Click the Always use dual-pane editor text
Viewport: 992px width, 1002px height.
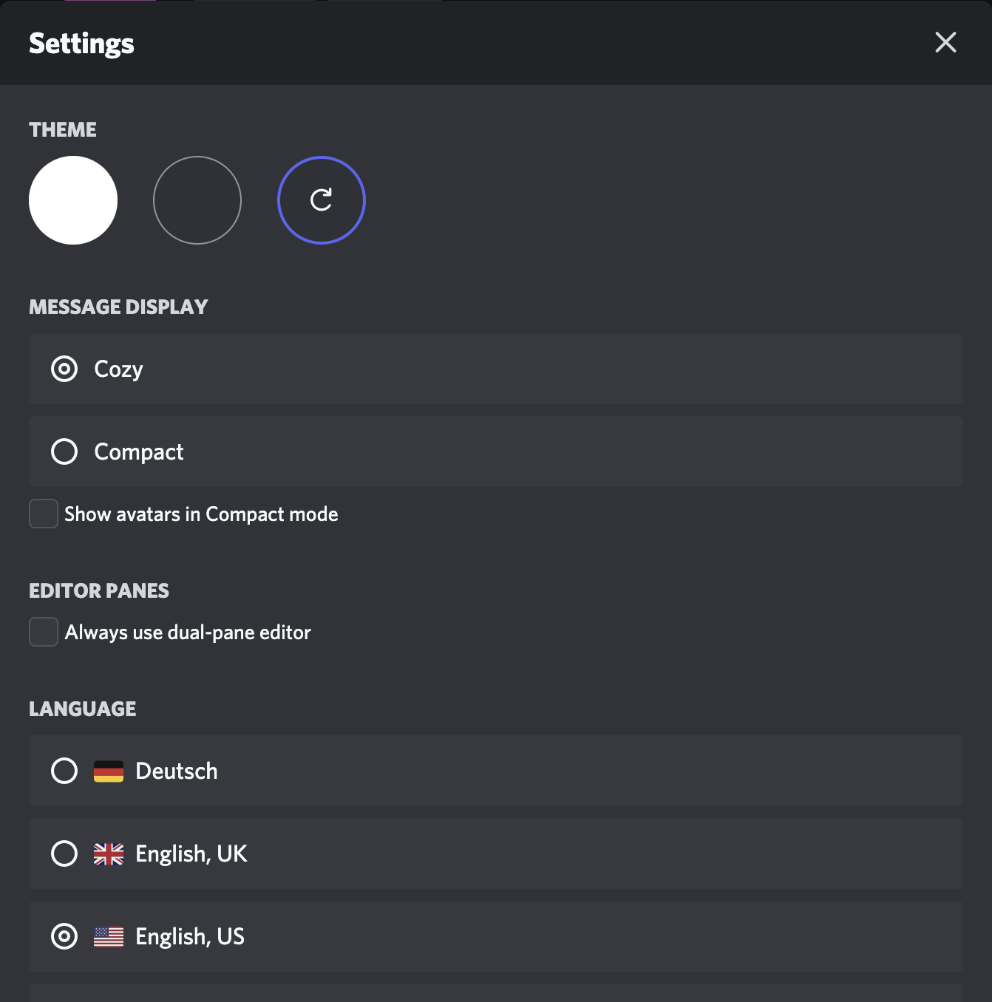coord(188,633)
